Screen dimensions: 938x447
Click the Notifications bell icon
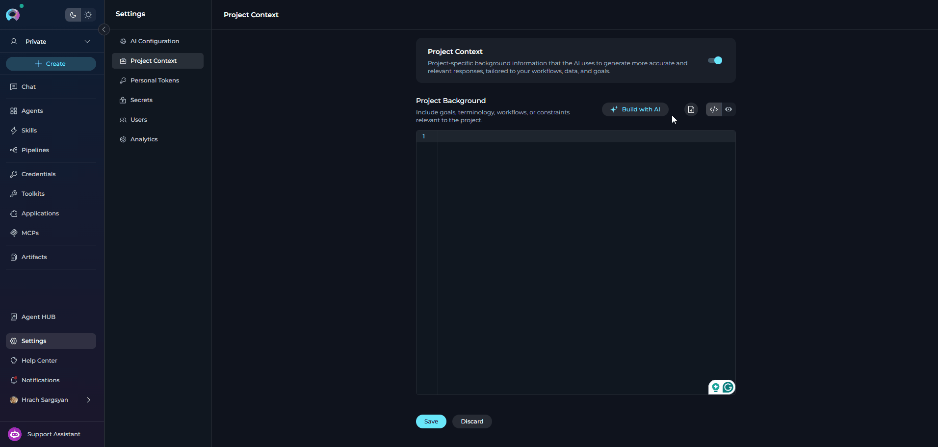pos(14,380)
